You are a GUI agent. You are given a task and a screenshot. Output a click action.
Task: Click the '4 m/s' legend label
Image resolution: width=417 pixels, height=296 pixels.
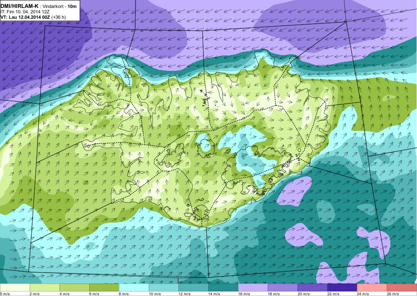64,294
